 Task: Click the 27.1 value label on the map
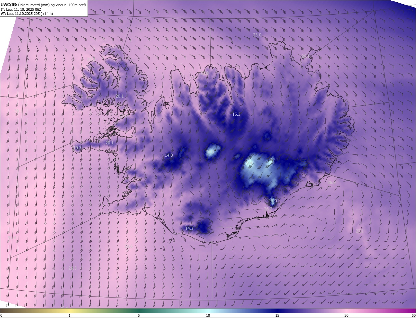tap(360, 231)
